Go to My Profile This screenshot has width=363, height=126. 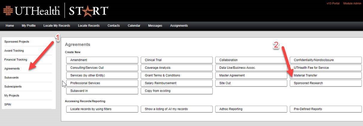coord(29,26)
